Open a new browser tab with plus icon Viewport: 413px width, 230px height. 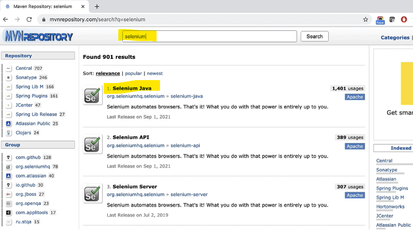(x=97, y=6)
